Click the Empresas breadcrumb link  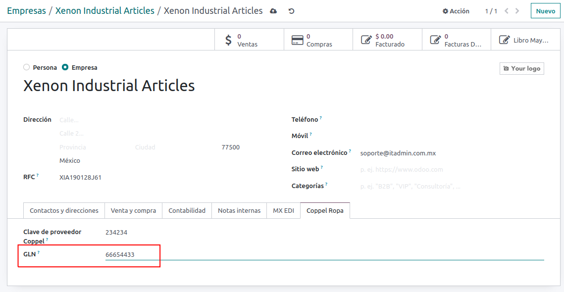click(x=26, y=11)
